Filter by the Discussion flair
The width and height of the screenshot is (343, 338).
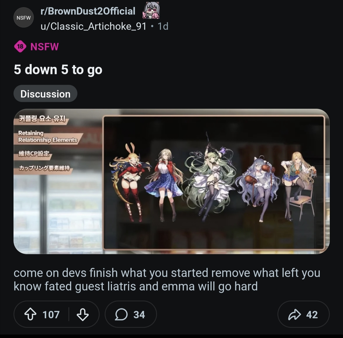[x=45, y=94]
